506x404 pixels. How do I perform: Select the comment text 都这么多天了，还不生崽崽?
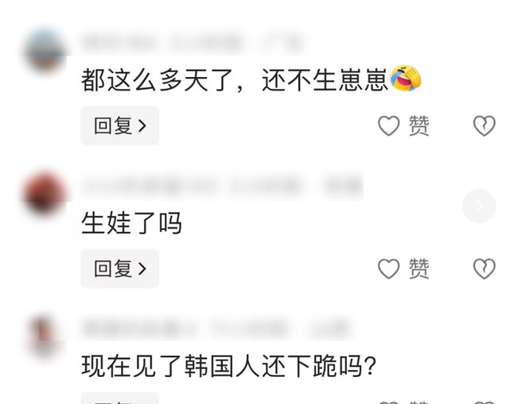pos(235,79)
